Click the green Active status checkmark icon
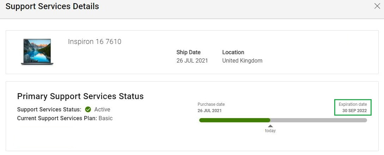 pos(88,109)
